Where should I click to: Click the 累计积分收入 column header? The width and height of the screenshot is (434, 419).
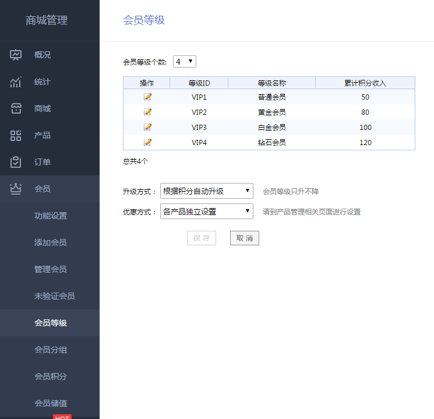point(365,83)
